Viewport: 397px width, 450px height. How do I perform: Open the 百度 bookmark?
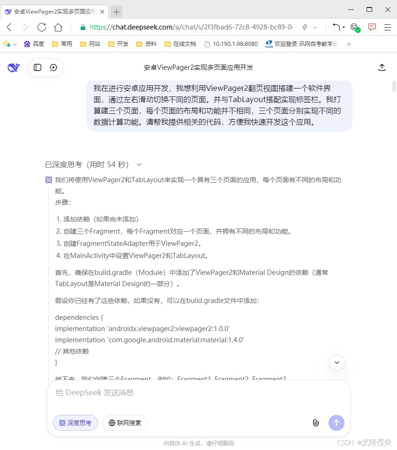coord(34,44)
